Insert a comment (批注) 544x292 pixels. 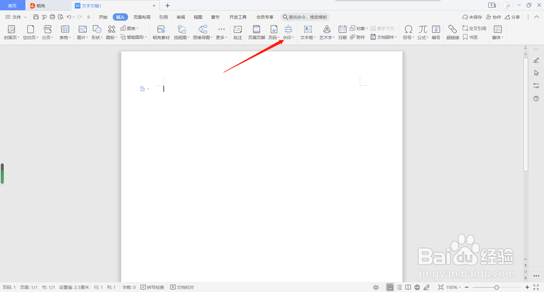tap(237, 32)
